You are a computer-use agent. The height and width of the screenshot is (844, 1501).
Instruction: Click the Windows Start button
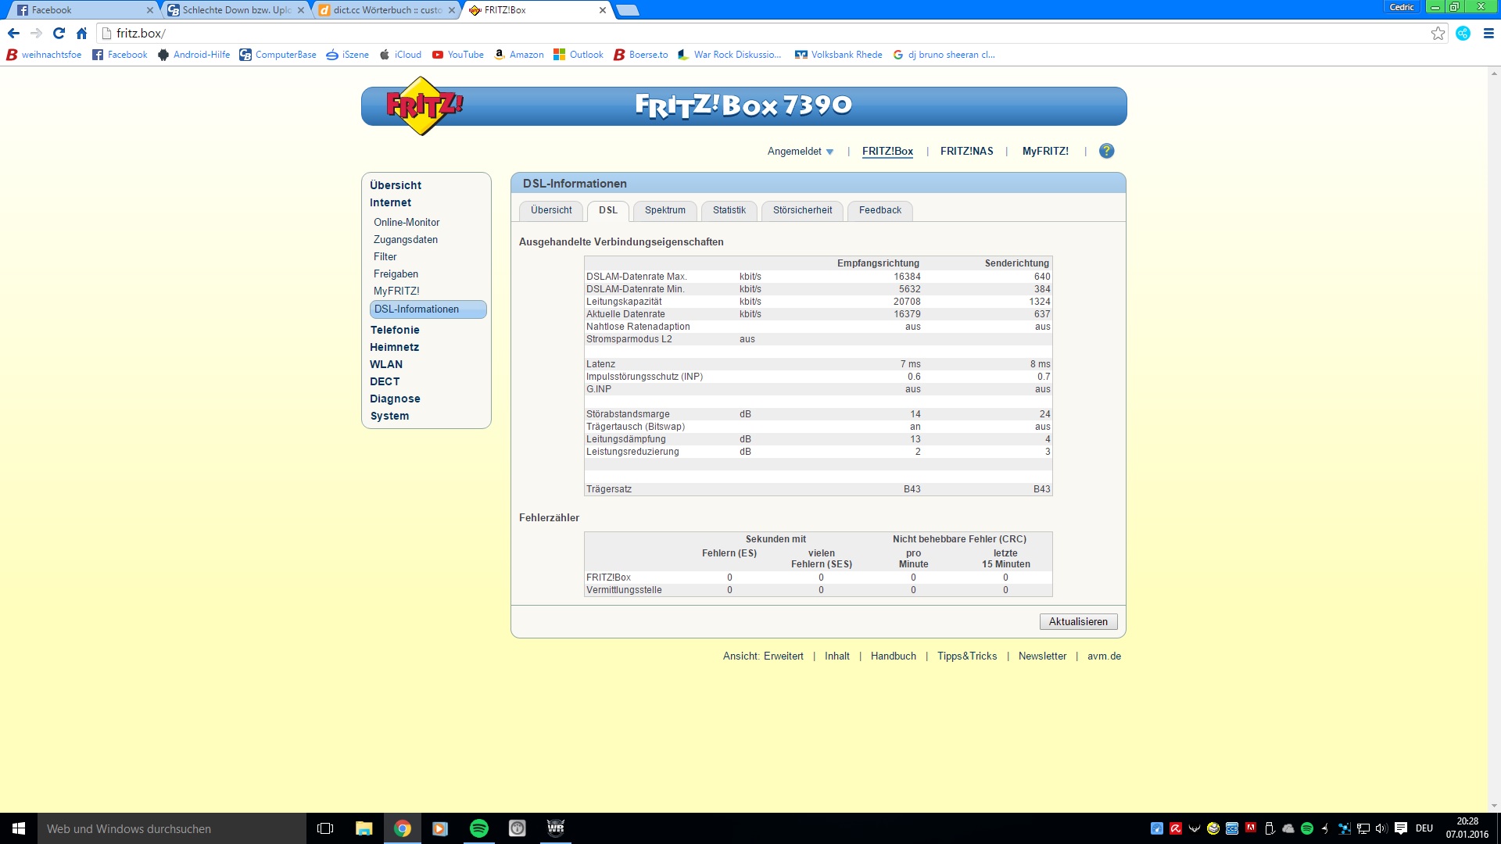click(19, 828)
